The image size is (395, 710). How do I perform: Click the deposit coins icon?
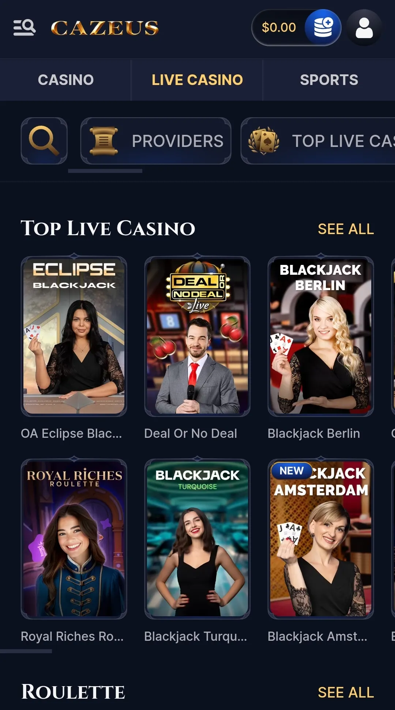(x=323, y=27)
